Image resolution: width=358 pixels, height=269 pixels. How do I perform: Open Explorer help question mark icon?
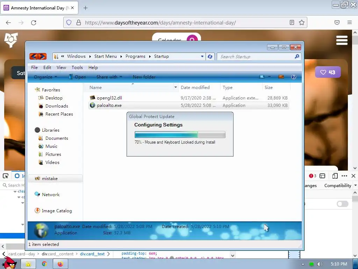point(294,77)
